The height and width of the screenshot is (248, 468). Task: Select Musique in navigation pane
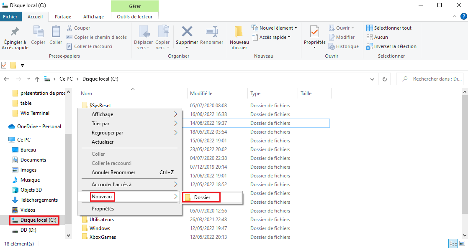pyautogui.click(x=30, y=180)
